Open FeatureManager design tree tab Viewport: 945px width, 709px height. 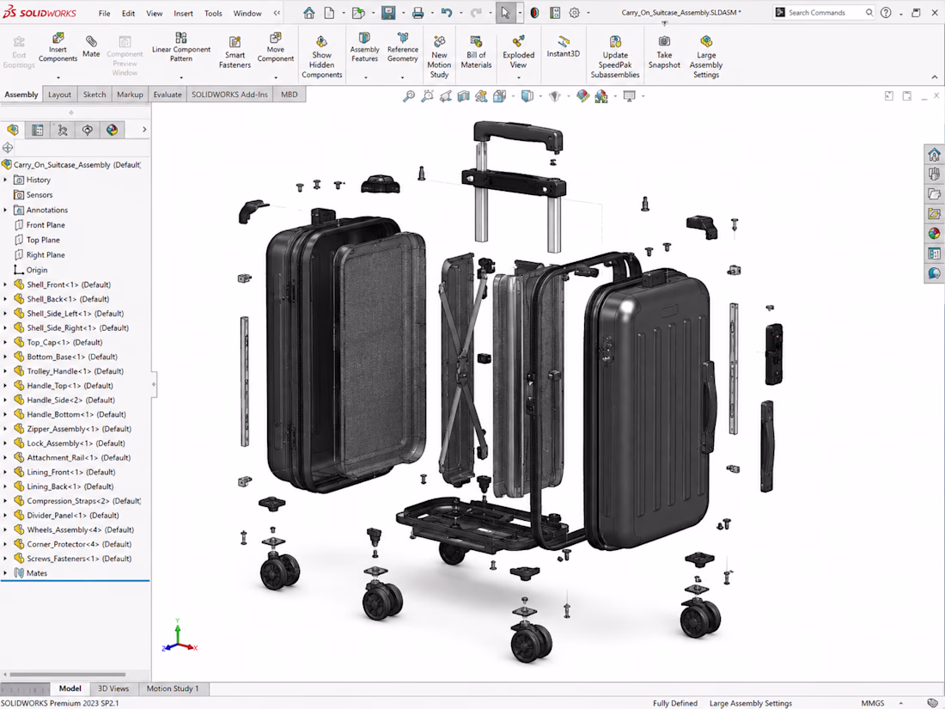click(13, 130)
